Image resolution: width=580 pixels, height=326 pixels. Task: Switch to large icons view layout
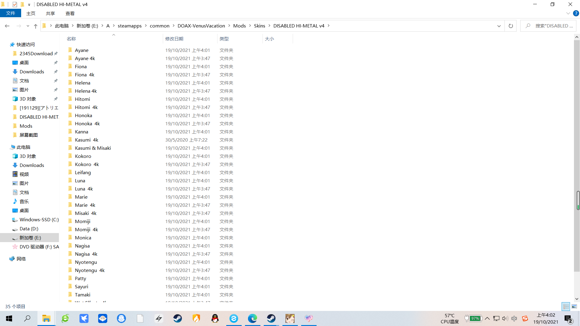pyautogui.click(x=574, y=306)
